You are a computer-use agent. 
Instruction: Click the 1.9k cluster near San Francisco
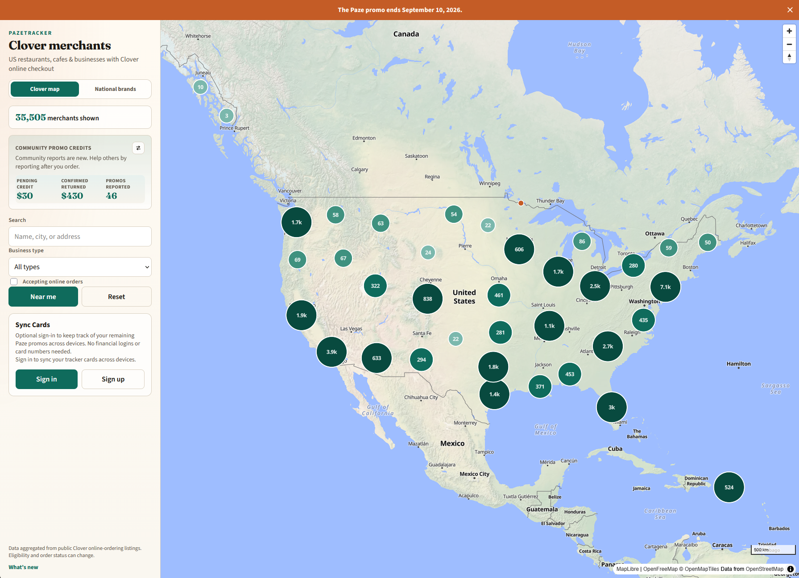point(302,316)
